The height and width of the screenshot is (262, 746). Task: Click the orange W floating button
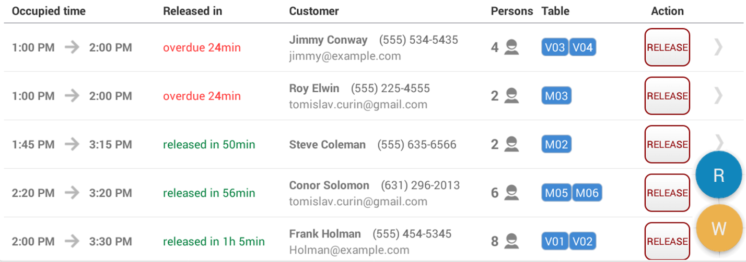719,228
